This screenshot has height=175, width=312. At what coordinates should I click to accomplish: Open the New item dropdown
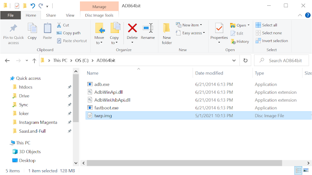click(189, 25)
